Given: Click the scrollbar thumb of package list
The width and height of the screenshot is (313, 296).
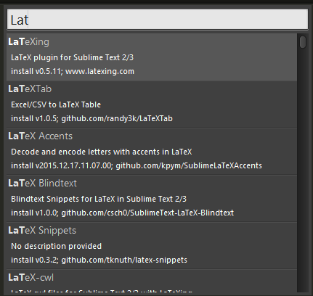Looking at the screenshot, I should (x=303, y=42).
